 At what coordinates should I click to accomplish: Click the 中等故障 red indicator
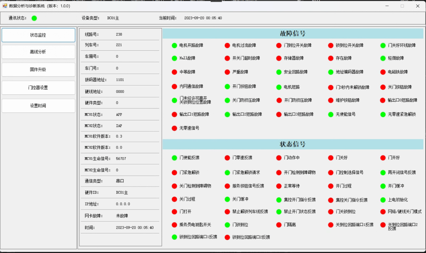(x=174, y=72)
